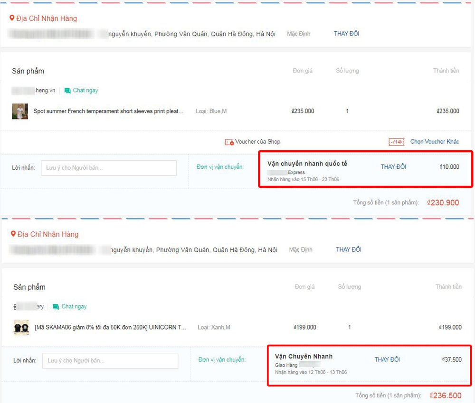Open the UINICORN T-shirt product thumbnail

21,328
